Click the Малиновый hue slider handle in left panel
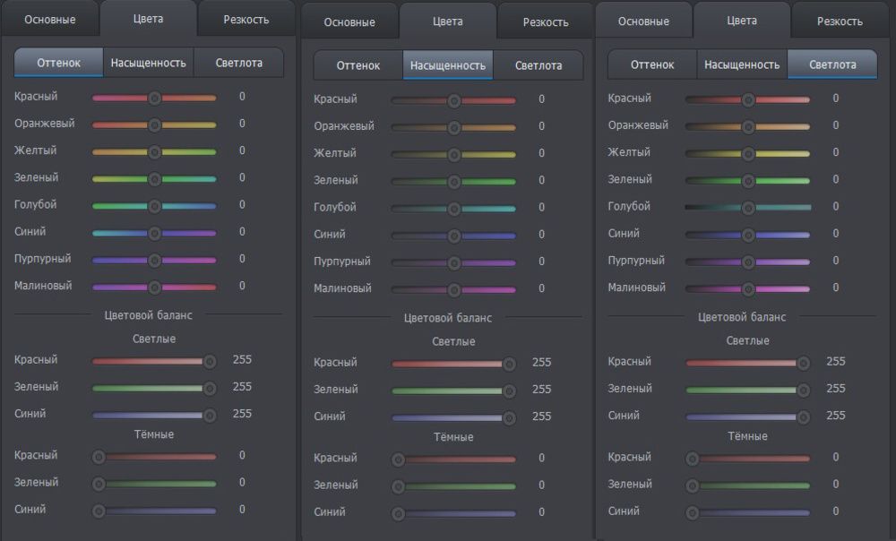 click(x=154, y=288)
